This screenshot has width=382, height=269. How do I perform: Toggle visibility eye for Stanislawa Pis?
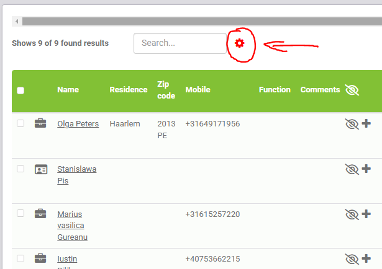pyautogui.click(x=352, y=169)
